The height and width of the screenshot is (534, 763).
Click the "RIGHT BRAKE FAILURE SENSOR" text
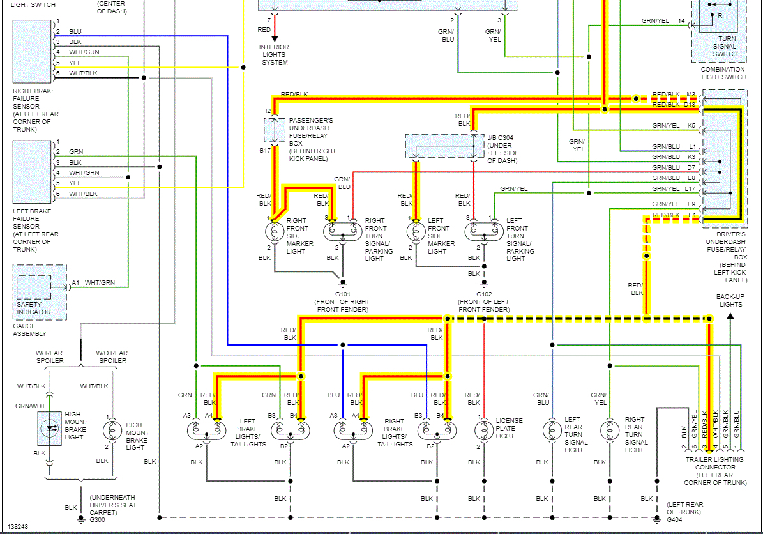tap(34, 99)
